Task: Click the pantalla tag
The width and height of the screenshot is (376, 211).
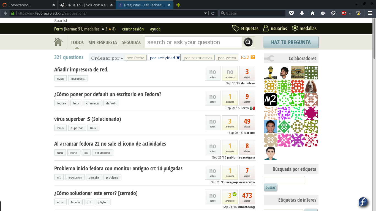Action: click(x=94, y=177)
